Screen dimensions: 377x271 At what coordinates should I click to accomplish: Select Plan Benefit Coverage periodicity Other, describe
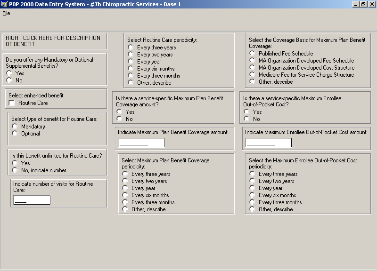click(125, 209)
